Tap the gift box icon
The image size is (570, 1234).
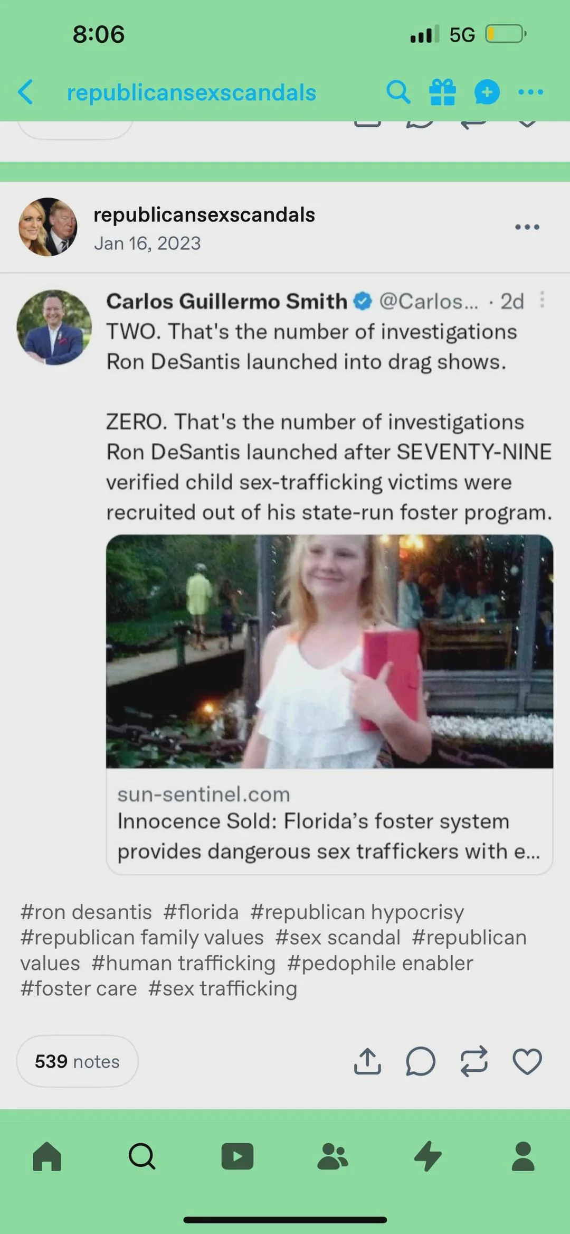coord(442,92)
